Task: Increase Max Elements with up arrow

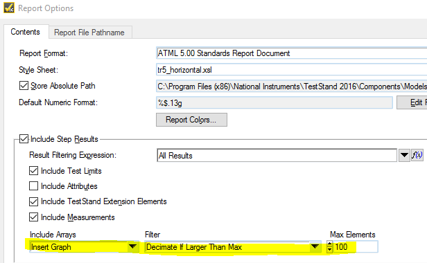Action: click(x=329, y=244)
